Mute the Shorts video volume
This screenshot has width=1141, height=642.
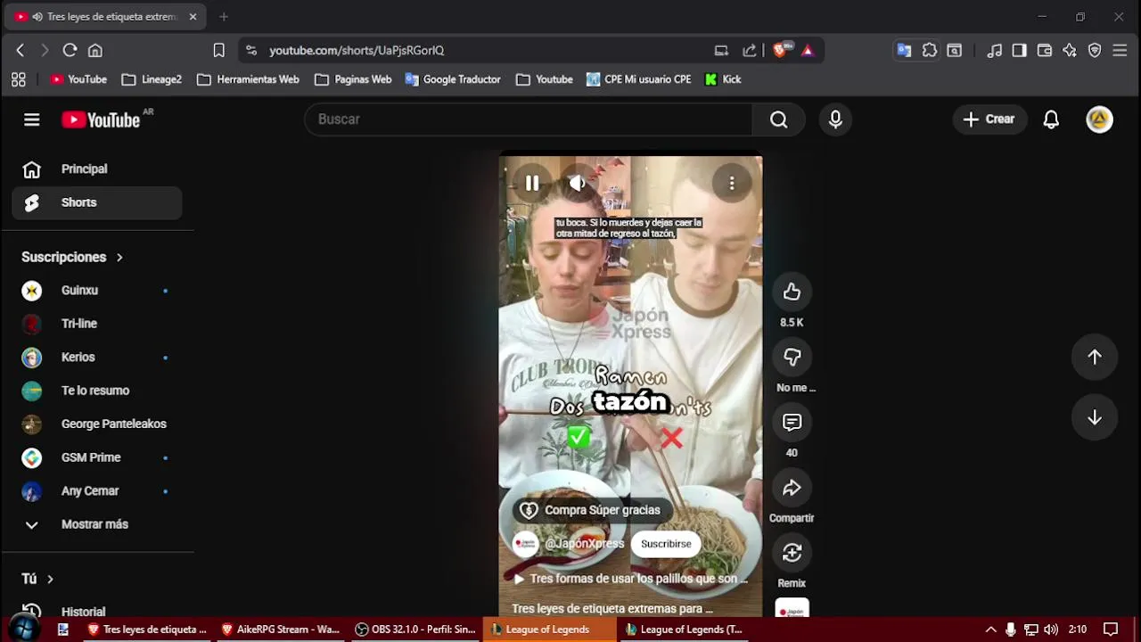pos(578,183)
